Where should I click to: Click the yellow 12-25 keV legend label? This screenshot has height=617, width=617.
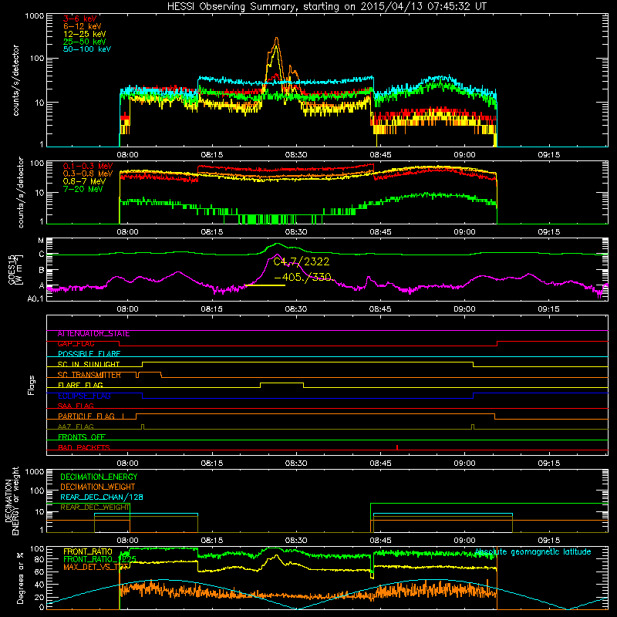coord(85,34)
